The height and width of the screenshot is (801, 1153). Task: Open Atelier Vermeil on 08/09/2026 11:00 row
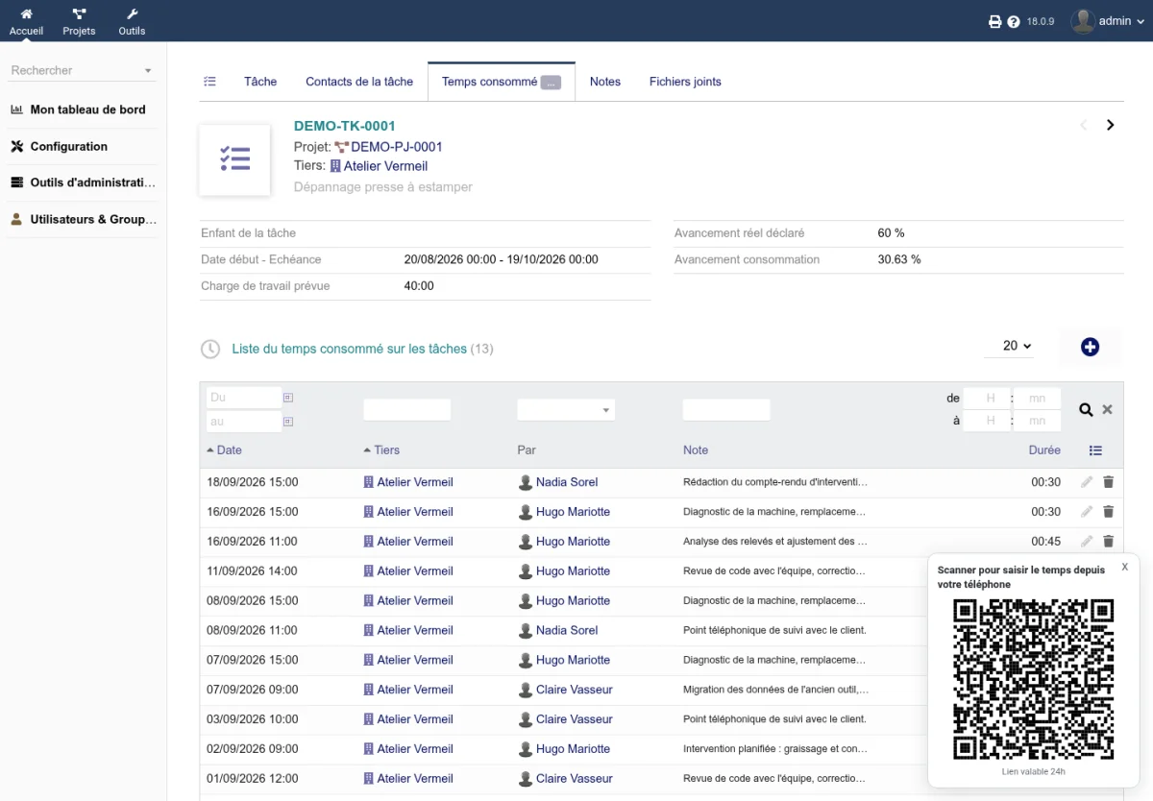tap(415, 631)
